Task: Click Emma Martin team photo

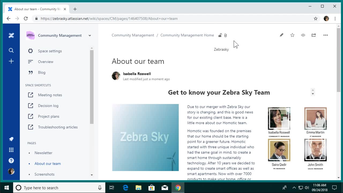Action: click(315, 119)
